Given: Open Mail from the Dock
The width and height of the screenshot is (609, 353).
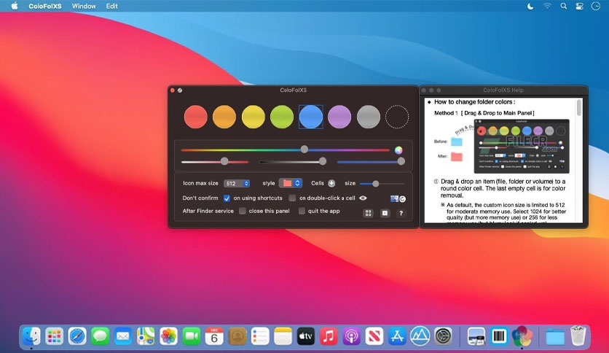Looking at the screenshot, I should click(x=123, y=336).
